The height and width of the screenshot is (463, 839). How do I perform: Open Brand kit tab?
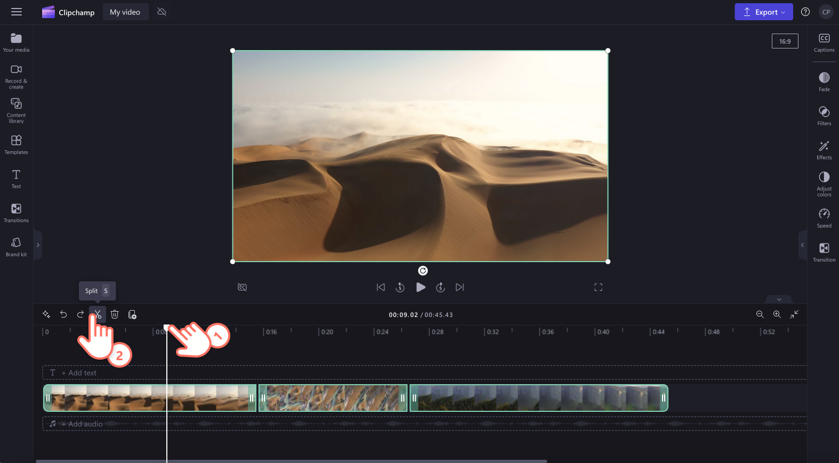(17, 247)
